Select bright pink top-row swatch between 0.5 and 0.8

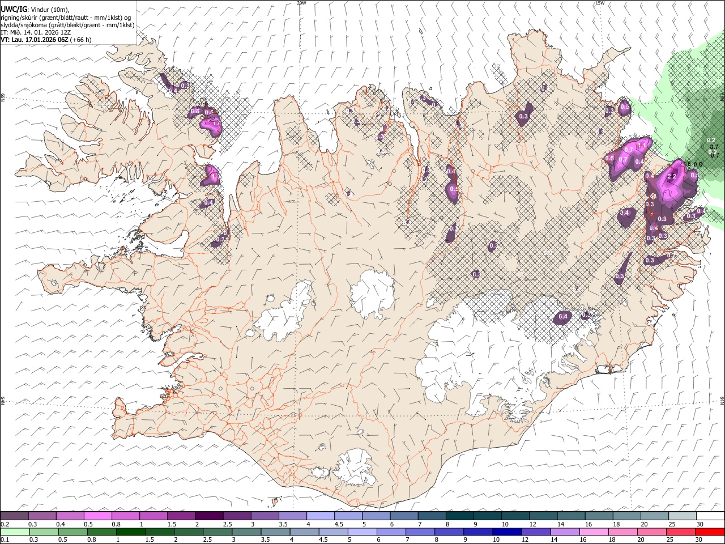[97, 516]
